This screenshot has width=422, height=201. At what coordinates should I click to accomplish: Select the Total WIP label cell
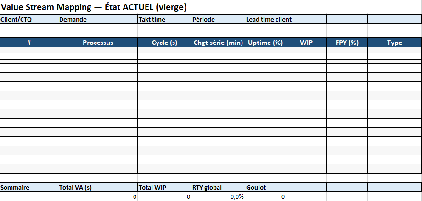point(164,187)
